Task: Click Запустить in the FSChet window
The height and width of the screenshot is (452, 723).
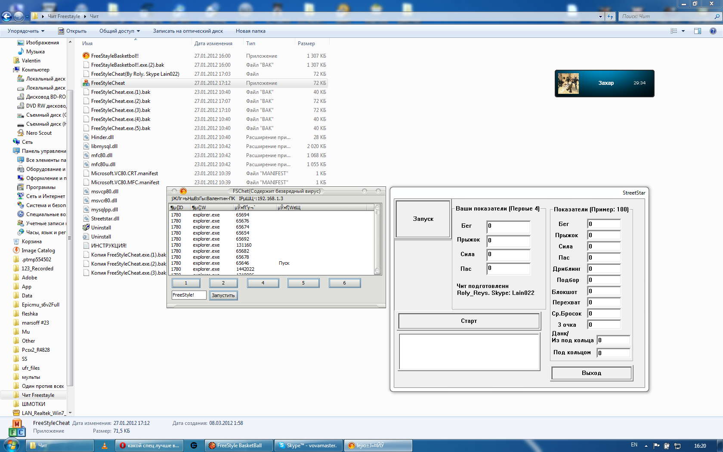Action: 223,295
